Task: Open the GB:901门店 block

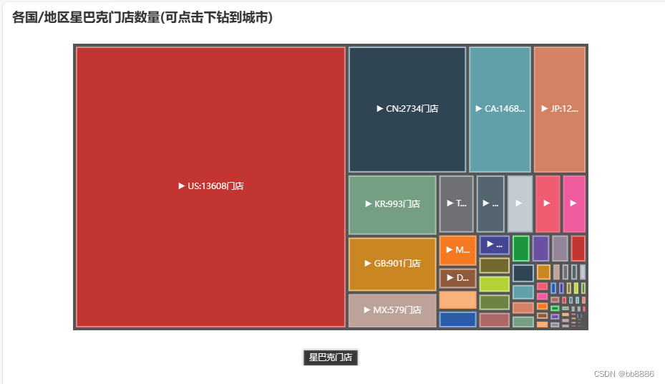Action: pyautogui.click(x=392, y=264)
